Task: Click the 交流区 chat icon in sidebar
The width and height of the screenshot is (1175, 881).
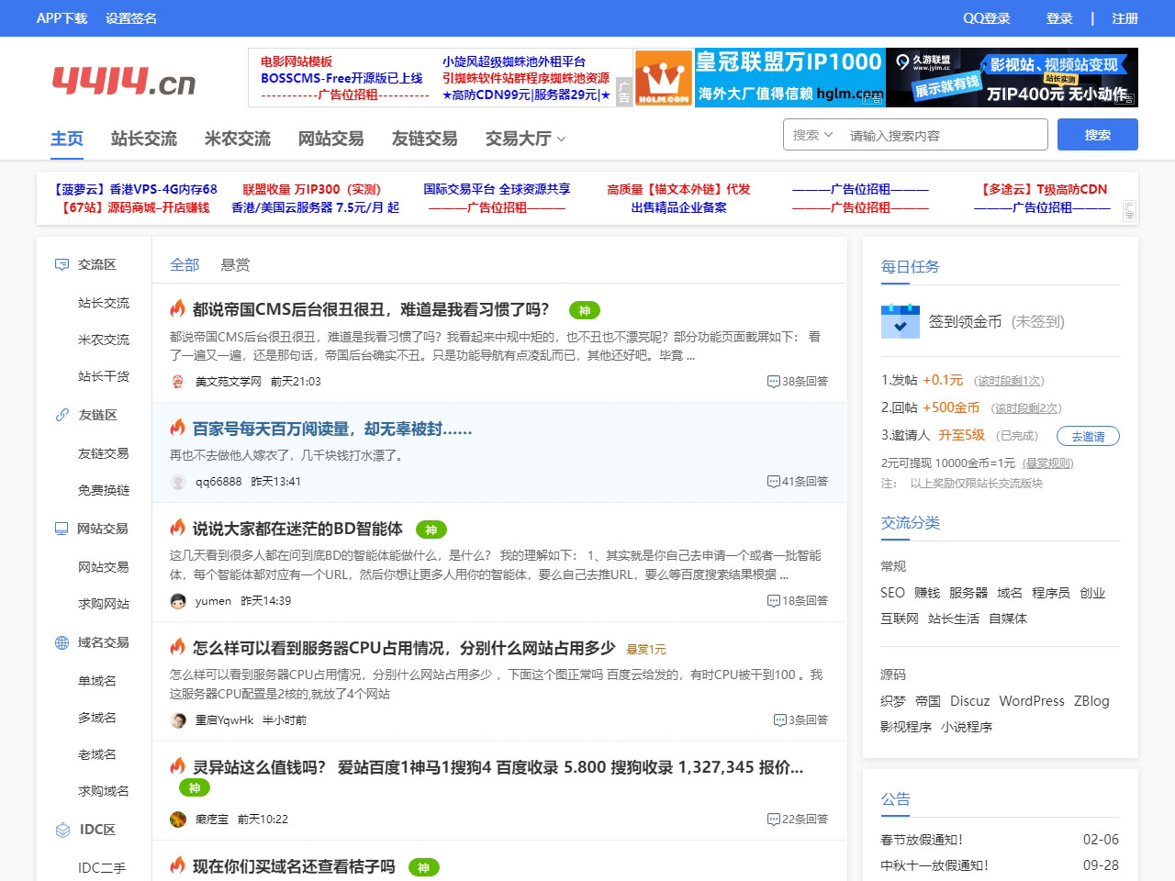Action: point(62,264)
